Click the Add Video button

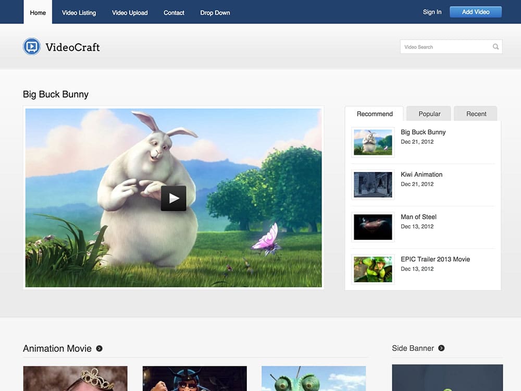(476, 12)
